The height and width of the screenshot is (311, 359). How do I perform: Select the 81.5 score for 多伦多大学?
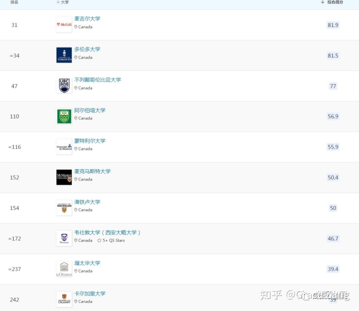click(333, 55)
